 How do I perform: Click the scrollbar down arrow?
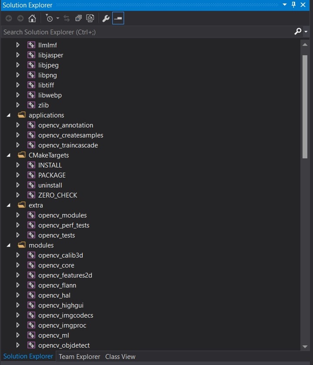tap(305, 346)
